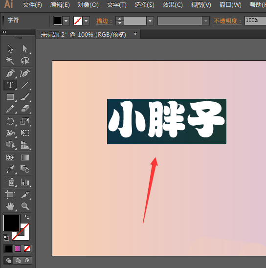Click the stroke weight value field
This screenshot has width=266, height=268.
[x=135, y=21]
